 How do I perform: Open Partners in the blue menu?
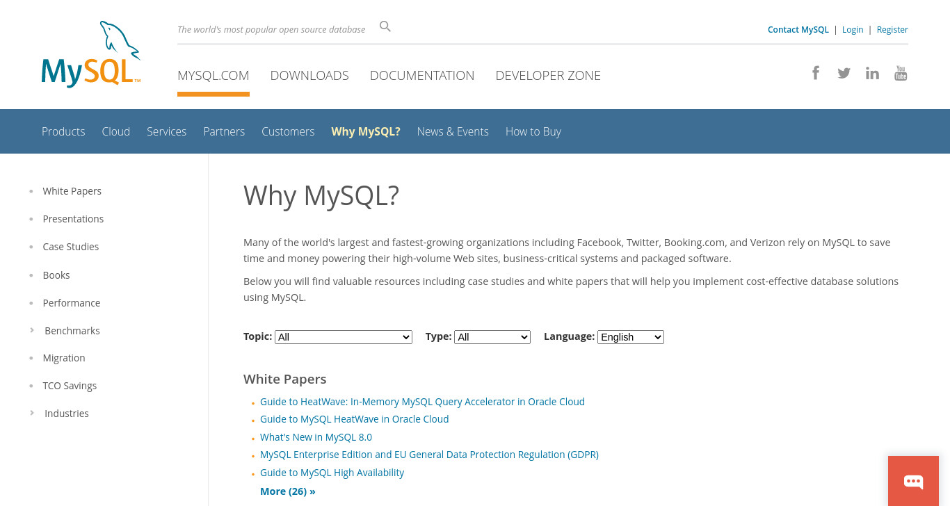click(x=224, y=131)
